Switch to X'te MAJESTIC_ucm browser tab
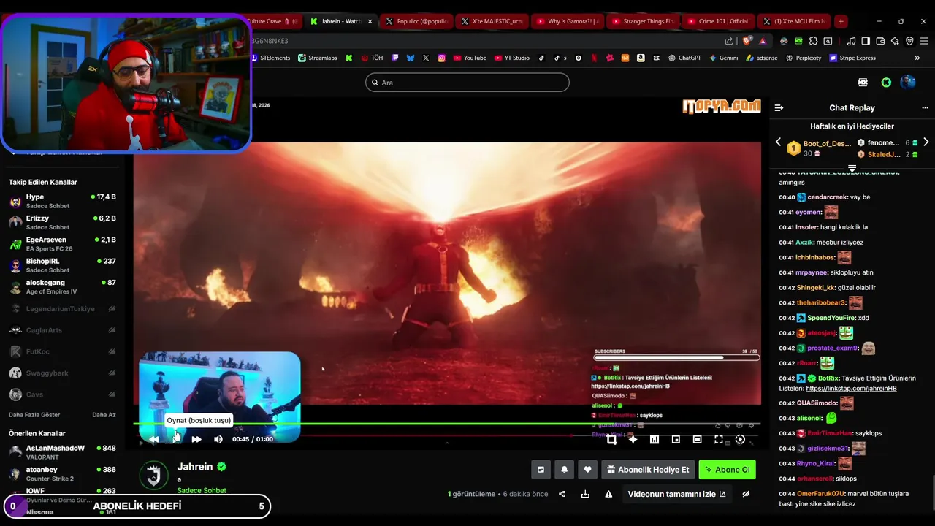Screen dimensions: 935x526 (492, 21)
